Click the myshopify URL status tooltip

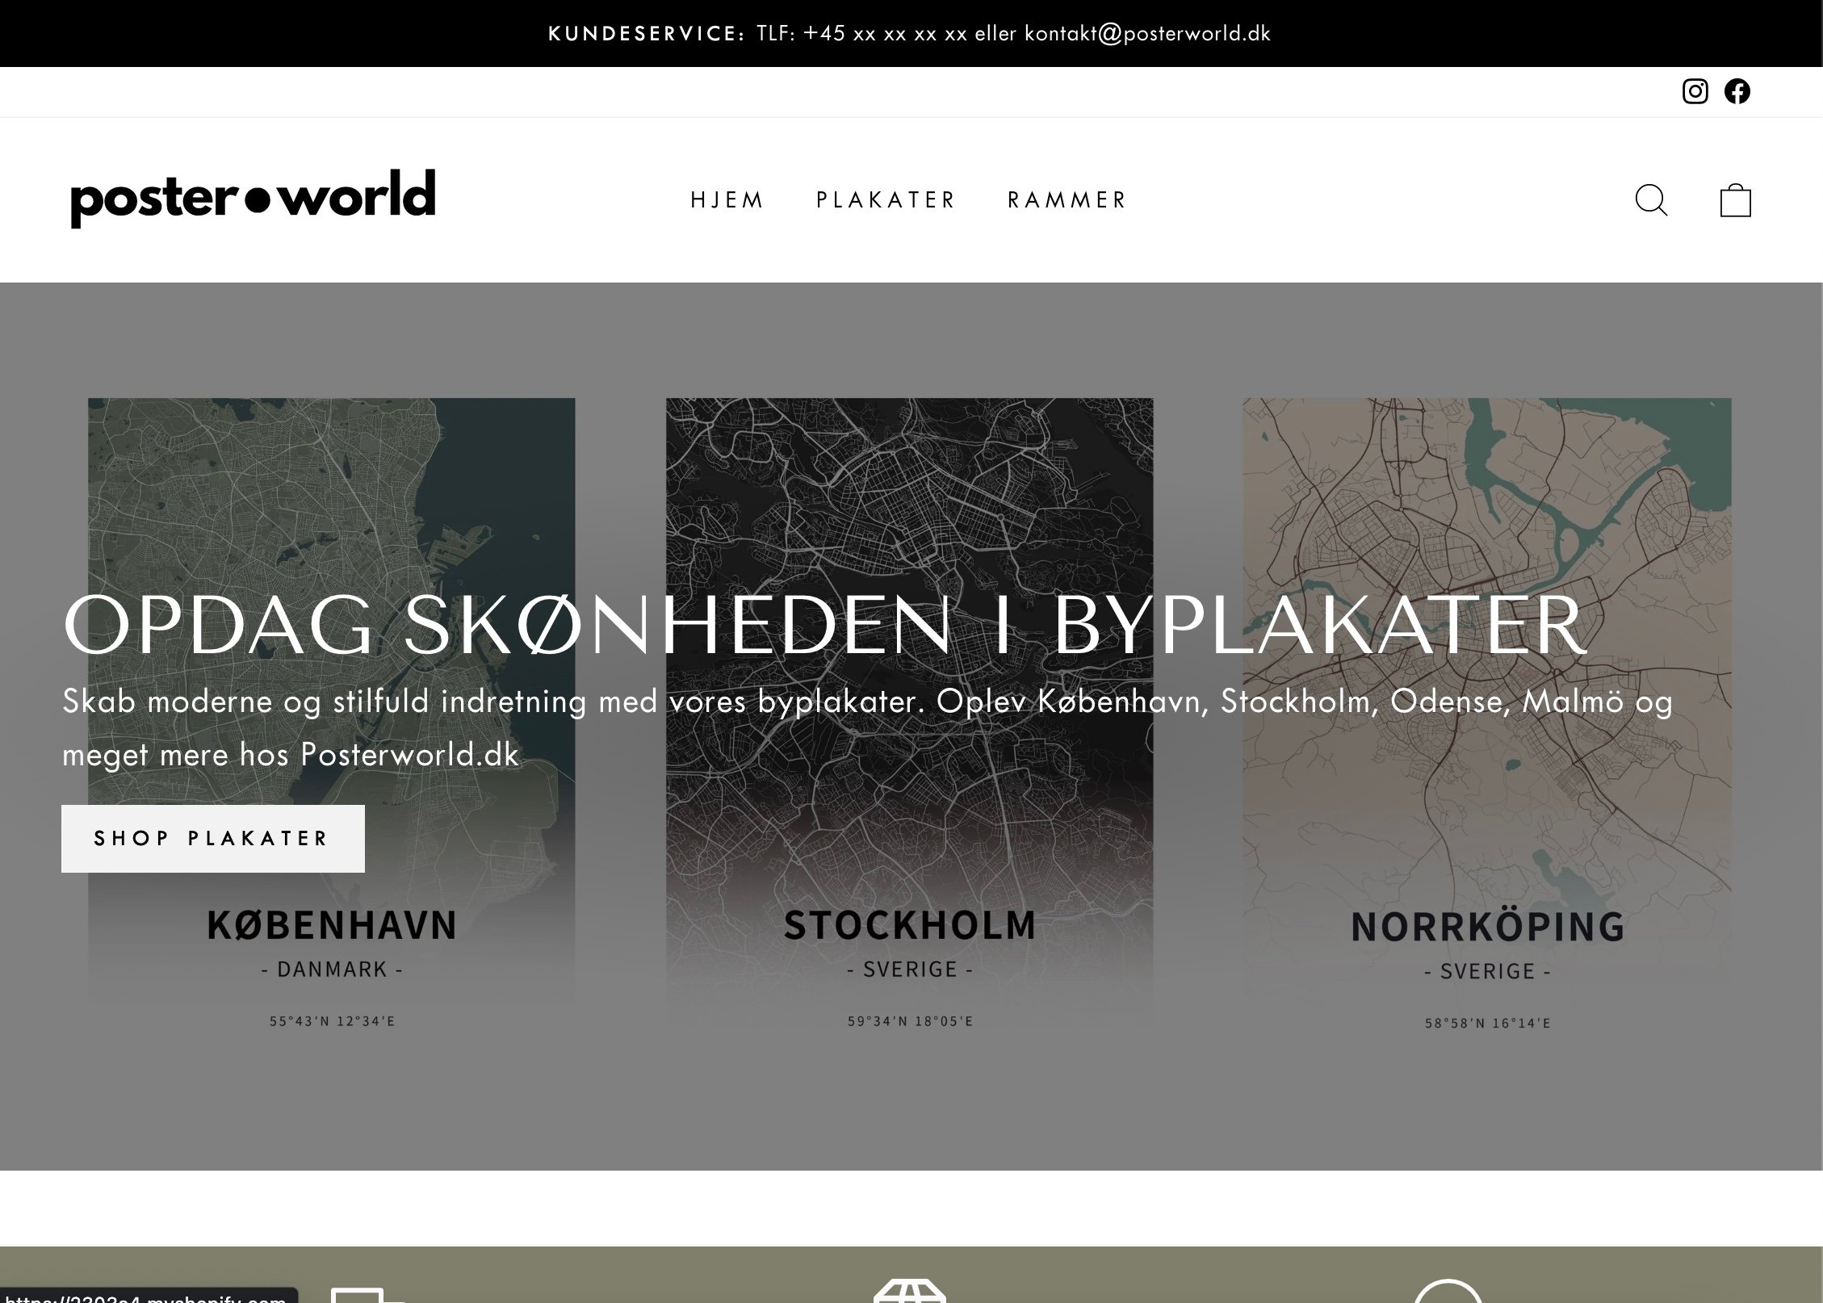coord(148,1297)
